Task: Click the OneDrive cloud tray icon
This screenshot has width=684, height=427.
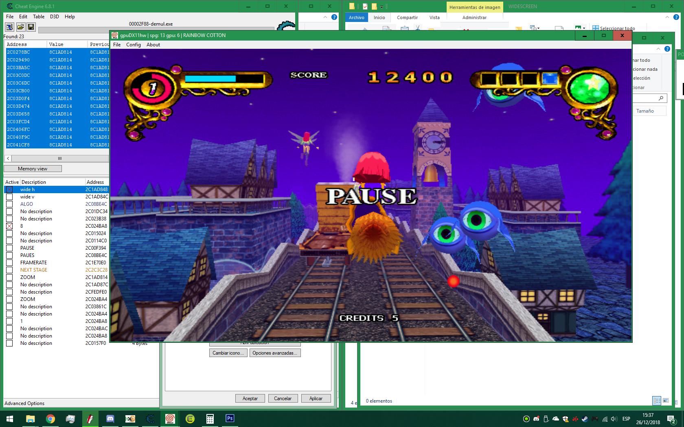Action: click(556, 419)
